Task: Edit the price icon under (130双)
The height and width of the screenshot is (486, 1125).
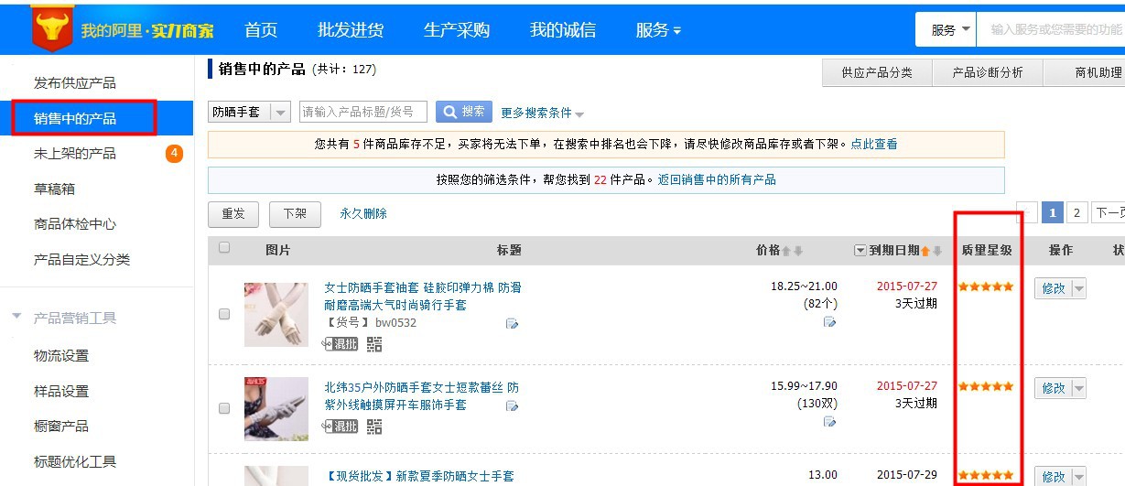Action: pyautogui.click(x=830, y=421)
